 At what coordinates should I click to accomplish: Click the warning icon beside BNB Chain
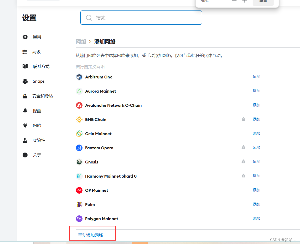(243, 119)
